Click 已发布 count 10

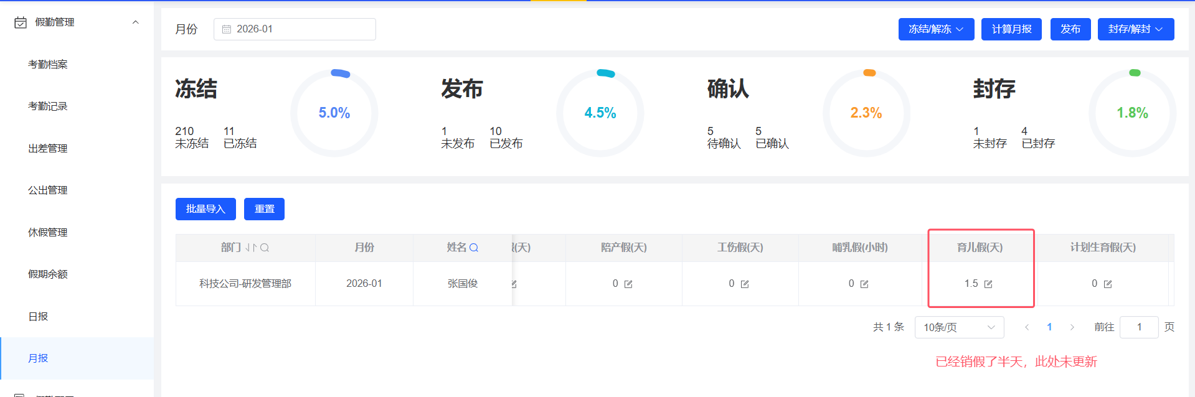point(496,131)
